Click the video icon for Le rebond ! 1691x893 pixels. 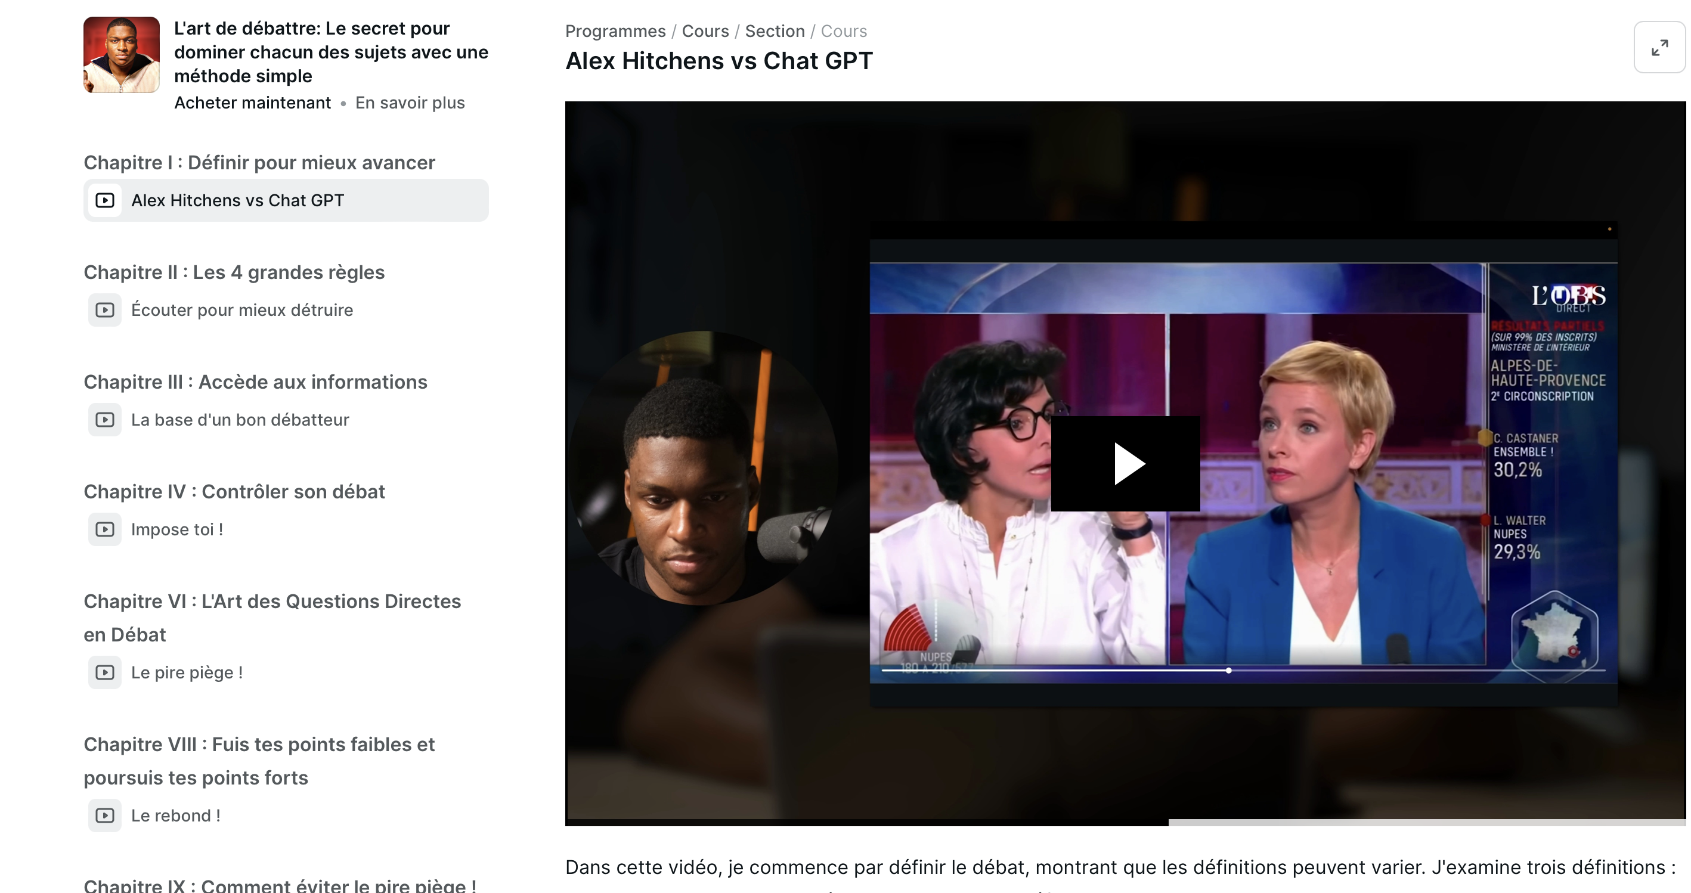click(105, 815)
